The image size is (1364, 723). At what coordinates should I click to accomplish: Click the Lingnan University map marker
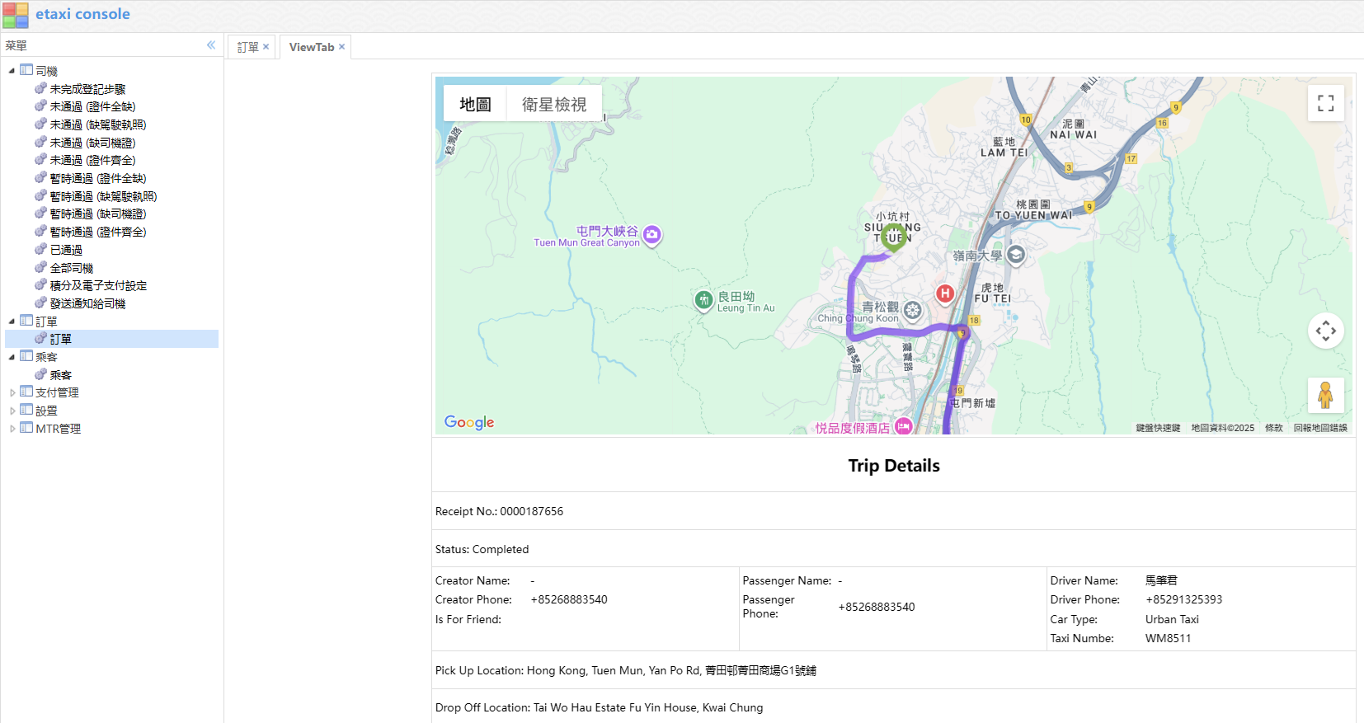[1016, 255]
